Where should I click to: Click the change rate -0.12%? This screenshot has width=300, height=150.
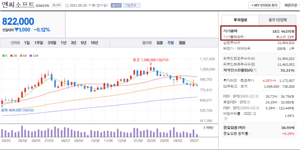point(42,30)
